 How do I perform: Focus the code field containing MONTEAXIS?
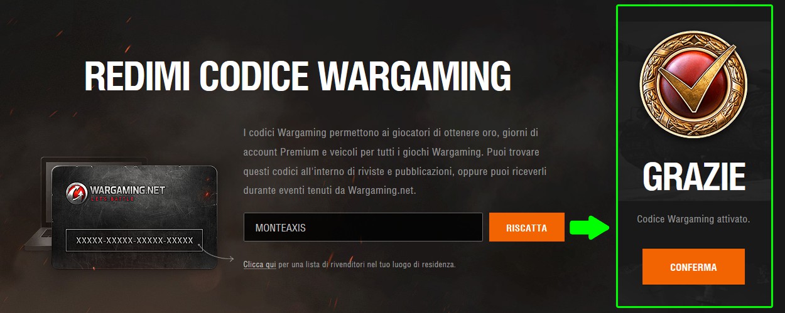[363, 227]
